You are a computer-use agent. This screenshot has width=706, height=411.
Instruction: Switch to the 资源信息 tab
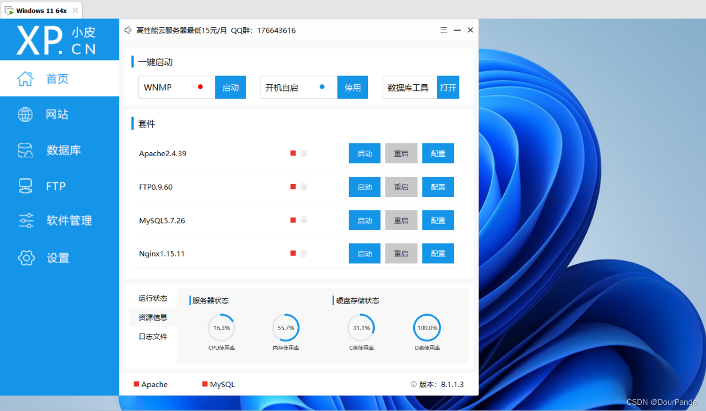tap(153, 317)
